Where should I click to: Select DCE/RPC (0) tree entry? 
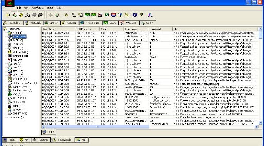[20, 79]
